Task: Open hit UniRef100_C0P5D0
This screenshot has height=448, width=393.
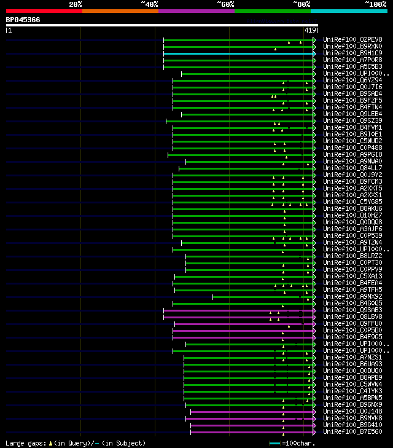Action: [x=352, y=330]
